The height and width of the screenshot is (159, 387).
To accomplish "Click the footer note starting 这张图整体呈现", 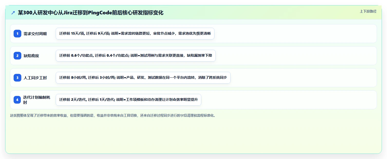I will click(113, 115).
